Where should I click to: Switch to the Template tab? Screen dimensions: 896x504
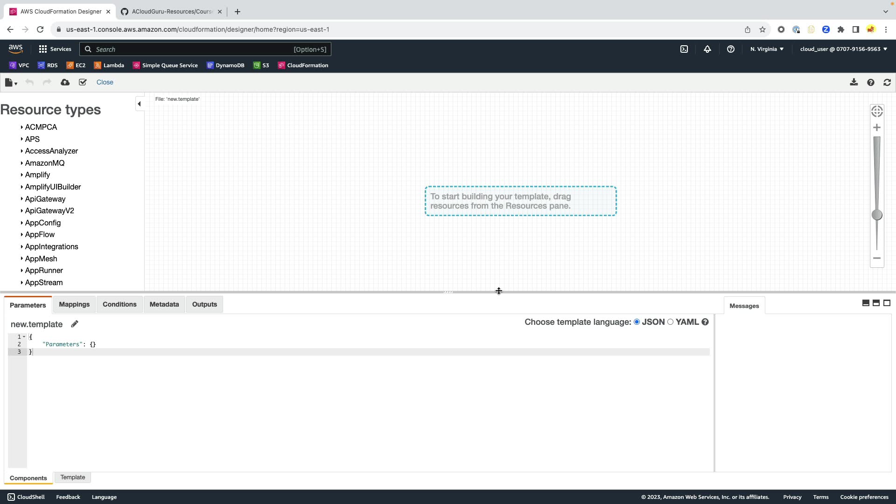pyautogui.click(x=73, y=477)
